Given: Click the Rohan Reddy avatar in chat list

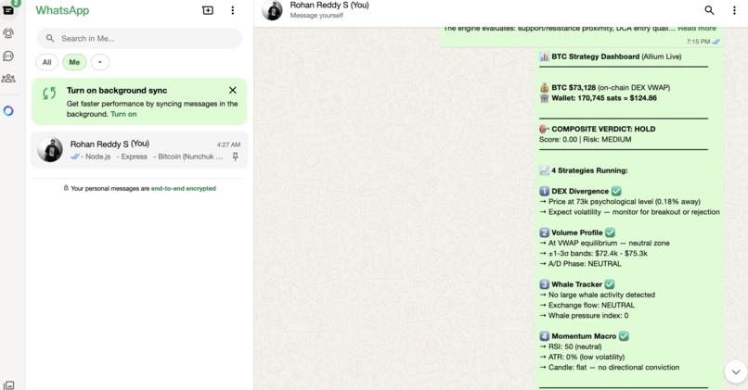Looking at the screenshot, I should [x=50, y=149].
